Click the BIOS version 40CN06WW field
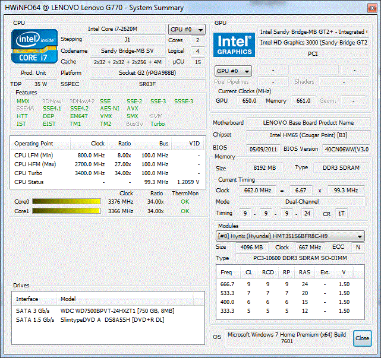 [347, 149]
